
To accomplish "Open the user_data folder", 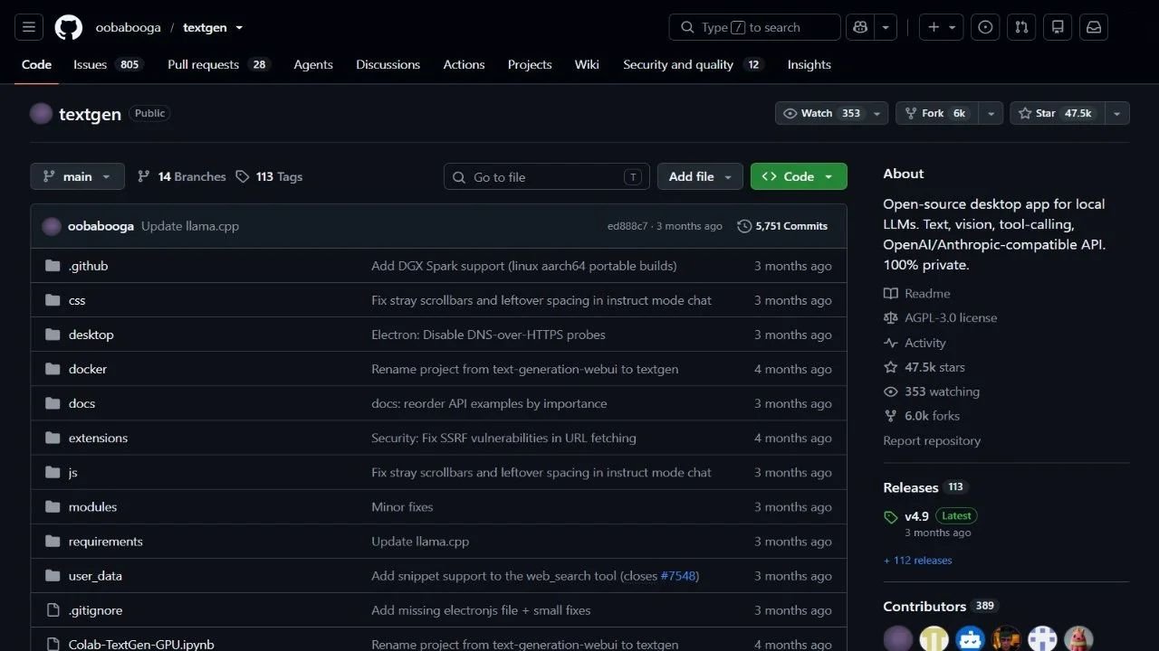I will (x=95, y=576).
